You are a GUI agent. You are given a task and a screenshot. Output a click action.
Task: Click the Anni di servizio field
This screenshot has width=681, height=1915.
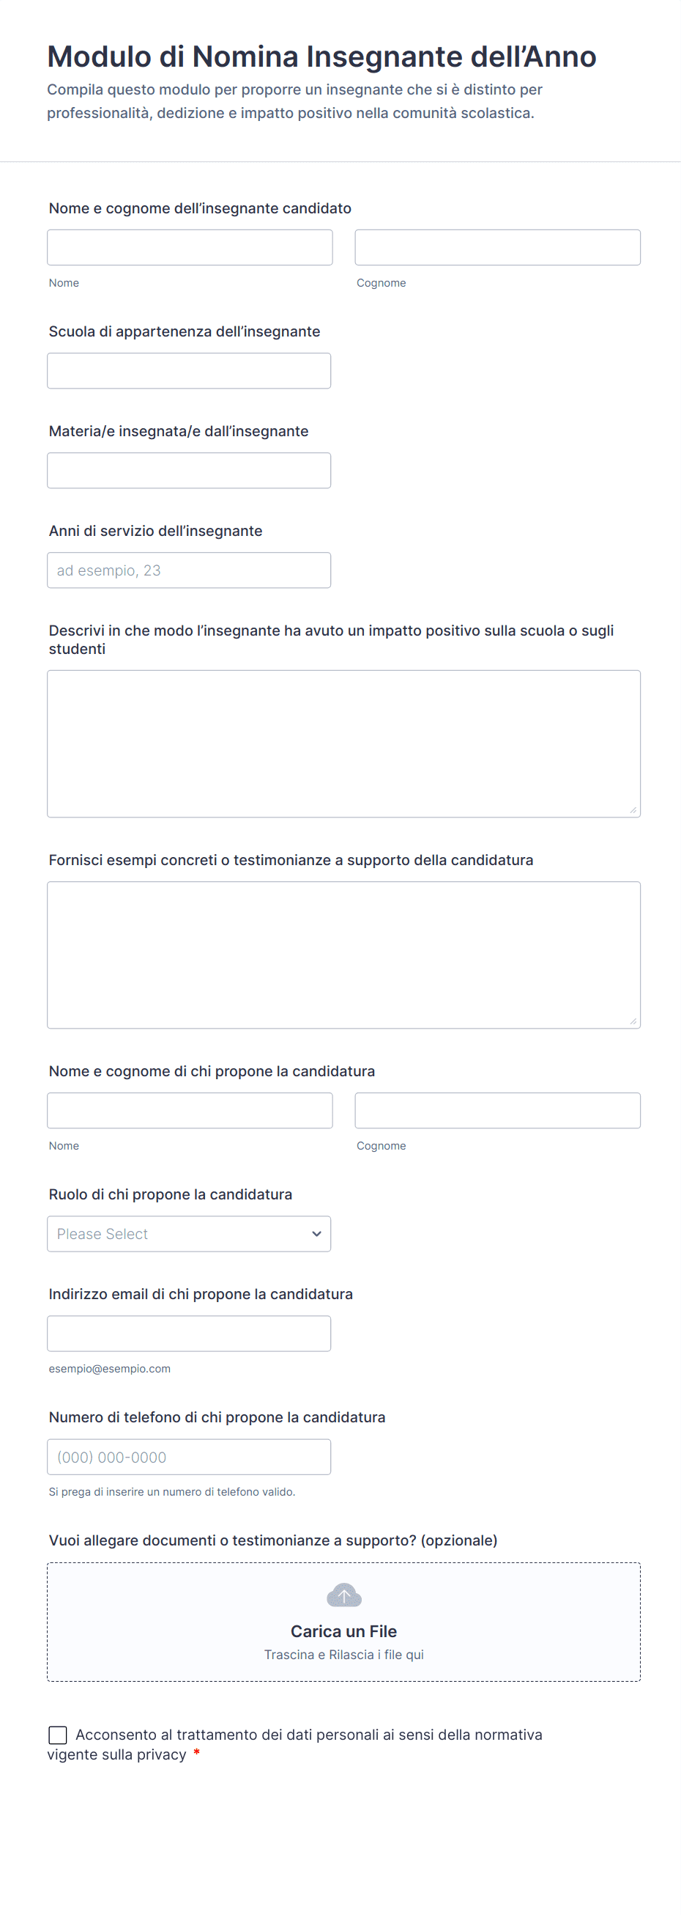[189, 570]
